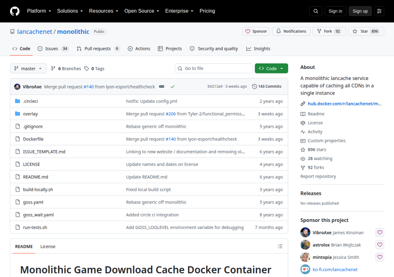The height and width of the screenshot is (277, 394).
Task: Open the LICENSE file in list
Action: click(x=32, y=164)
